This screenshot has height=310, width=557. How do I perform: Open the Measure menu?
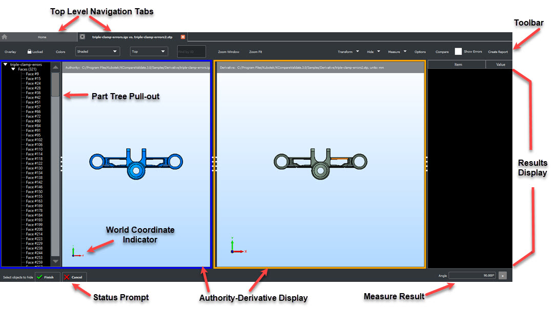397,52
